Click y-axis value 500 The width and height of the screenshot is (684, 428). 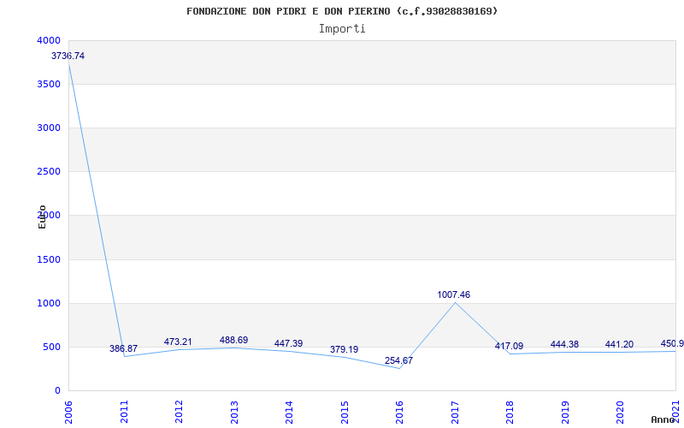coord(52,348)
